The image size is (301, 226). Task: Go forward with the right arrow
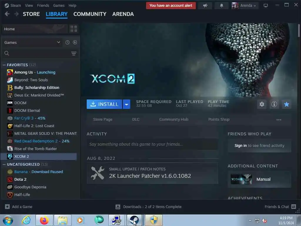16,14
